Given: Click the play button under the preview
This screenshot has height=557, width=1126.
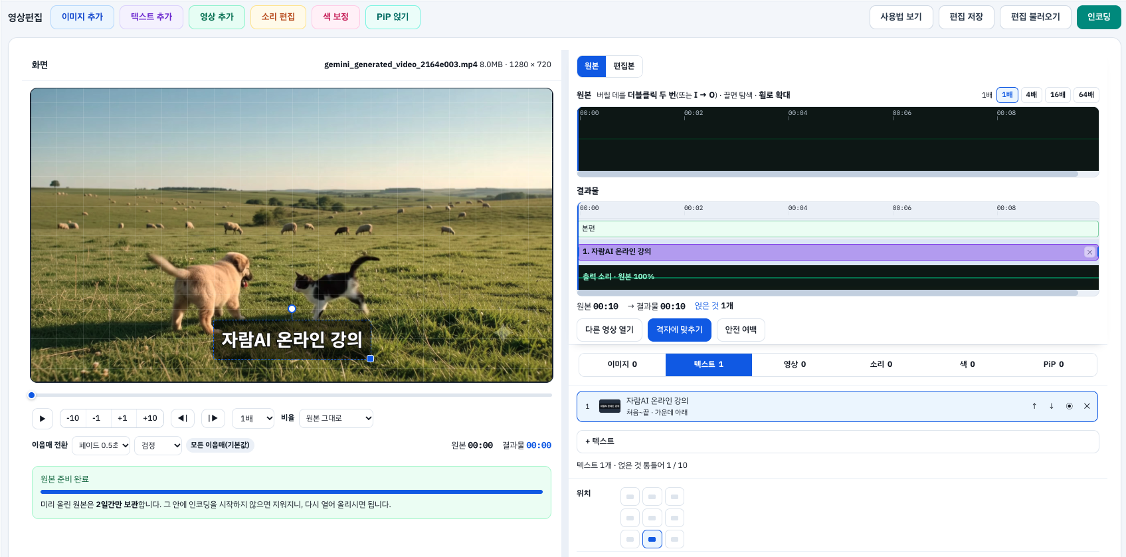Looking at the screenshot, I should point(43,418).
